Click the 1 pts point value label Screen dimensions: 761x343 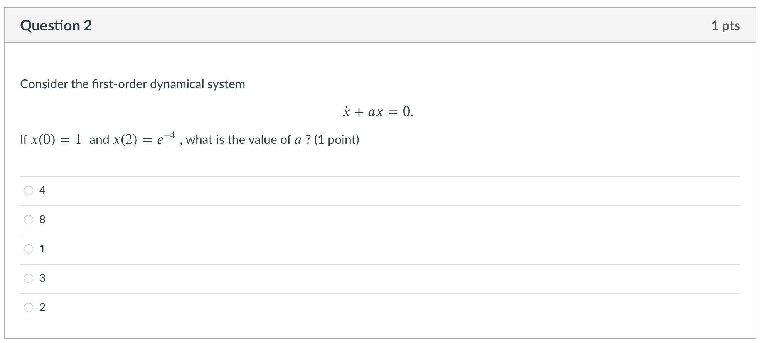tap(726, 25)
